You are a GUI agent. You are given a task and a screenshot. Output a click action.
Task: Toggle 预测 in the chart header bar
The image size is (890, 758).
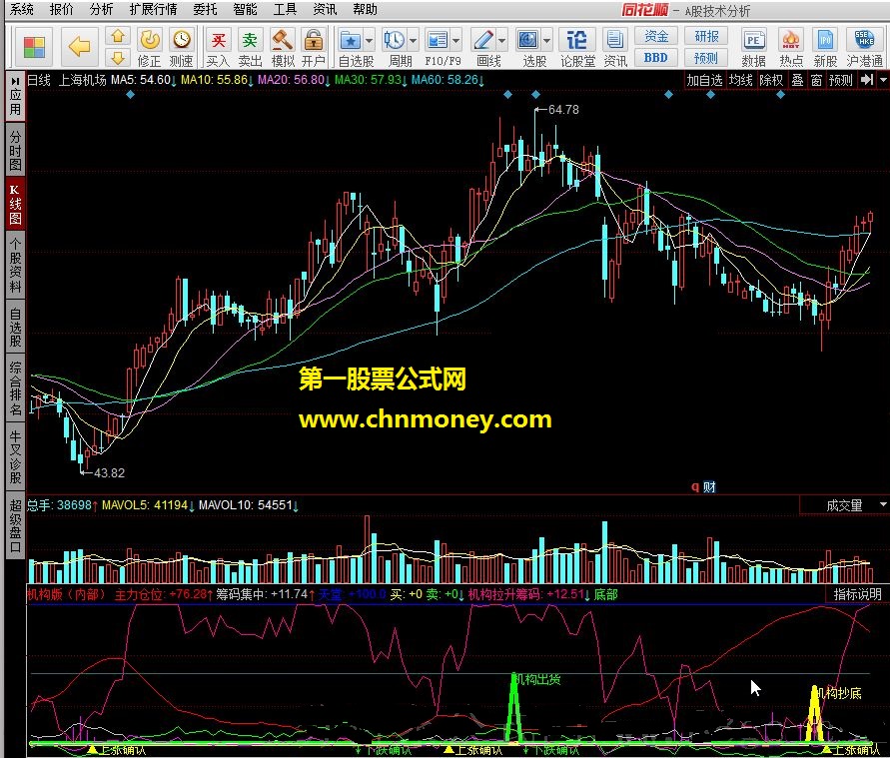(x=841, y=80)
